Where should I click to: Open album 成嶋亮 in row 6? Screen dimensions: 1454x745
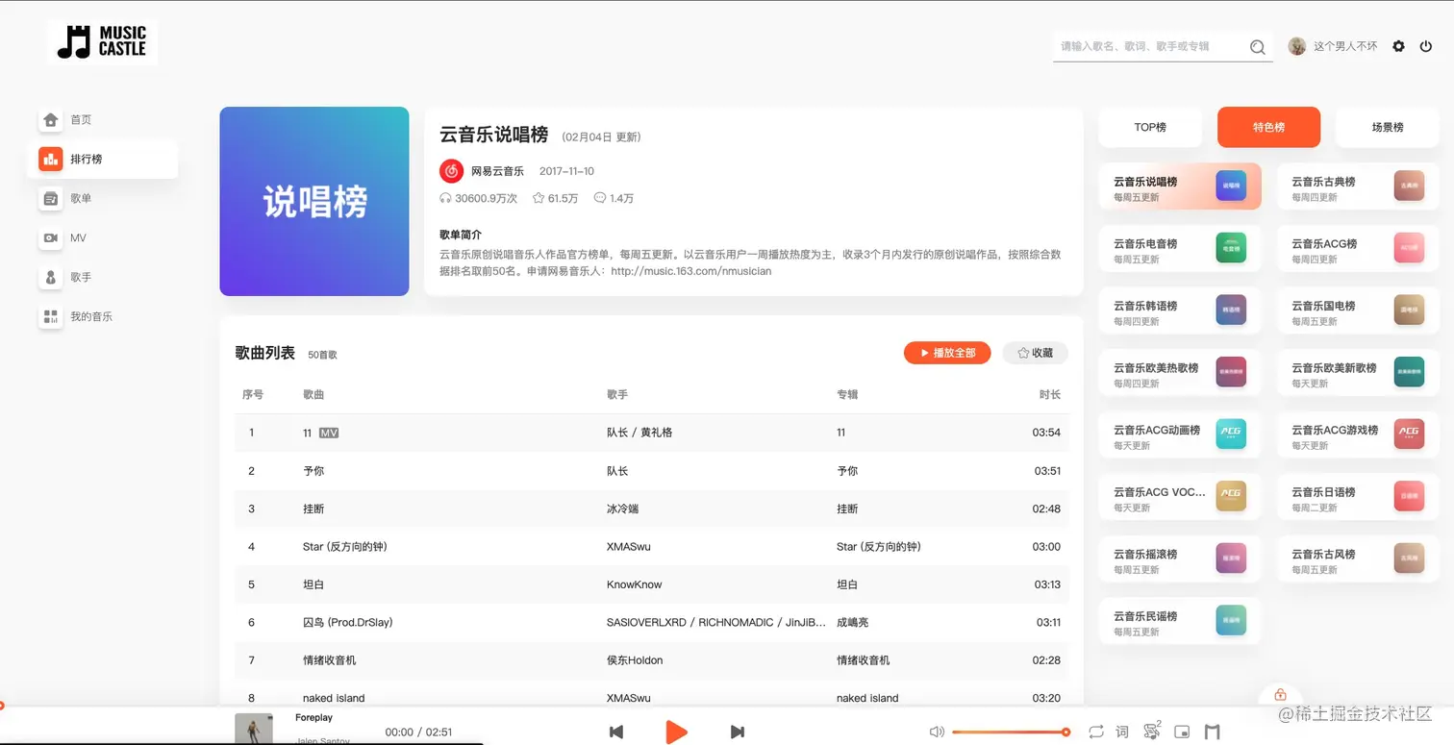coord(852,623)
